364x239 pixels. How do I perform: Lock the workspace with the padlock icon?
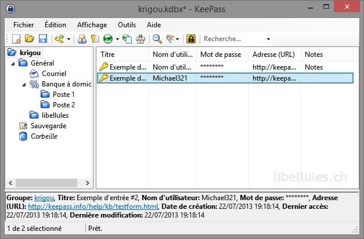(191, 39)
